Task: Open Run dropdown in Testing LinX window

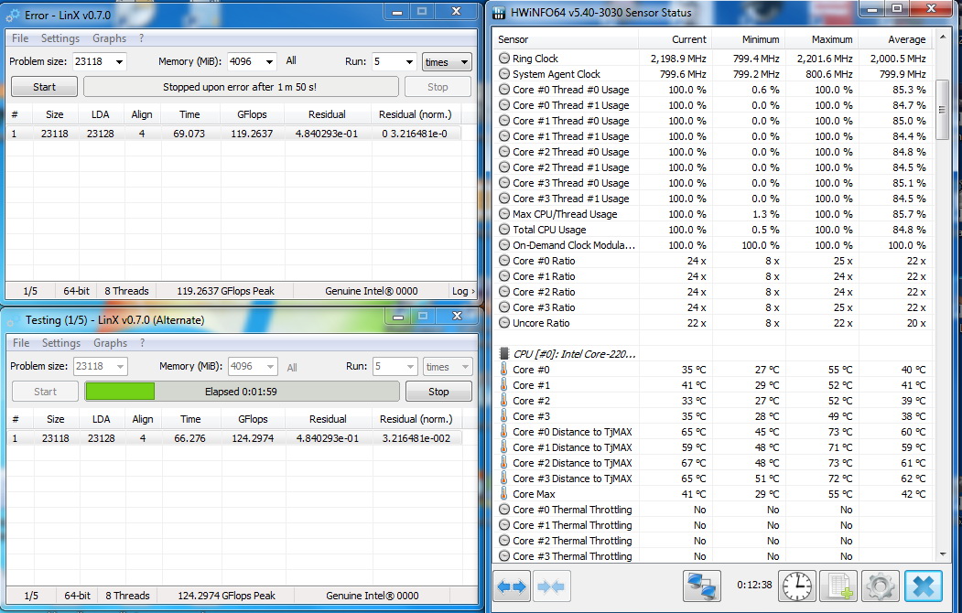Action: [411, 367]
